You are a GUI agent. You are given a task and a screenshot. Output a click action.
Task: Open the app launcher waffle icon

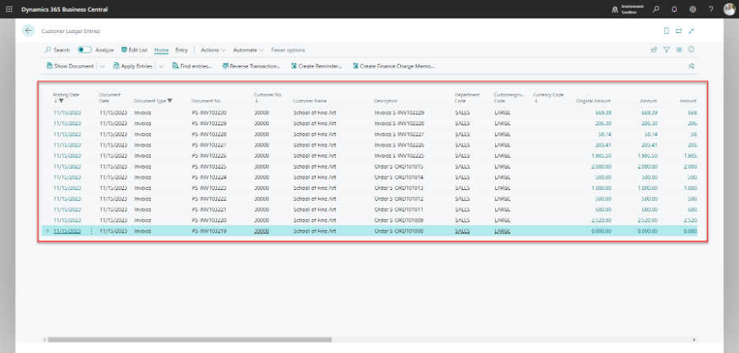click(9, 9)
